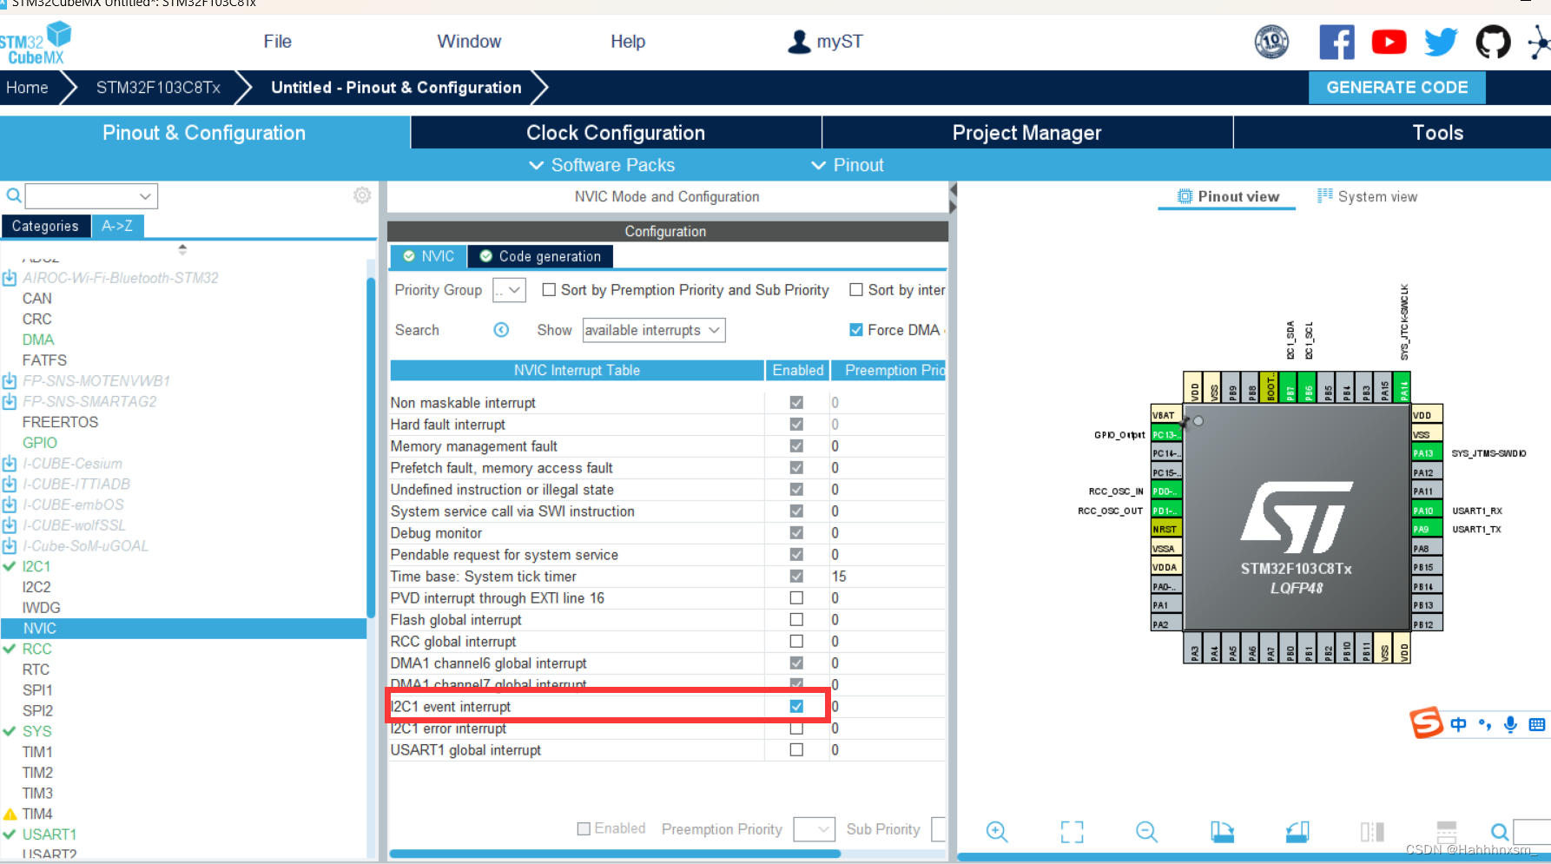Open the Preemption Priority dropdown at bottom
Image resolution: width=1551 pixels, height=864 pixels.
coord(815,829)
